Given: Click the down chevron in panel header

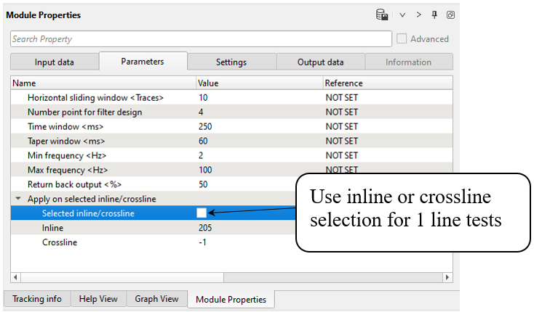Looking at the screenshot, I should click(402, 15).
